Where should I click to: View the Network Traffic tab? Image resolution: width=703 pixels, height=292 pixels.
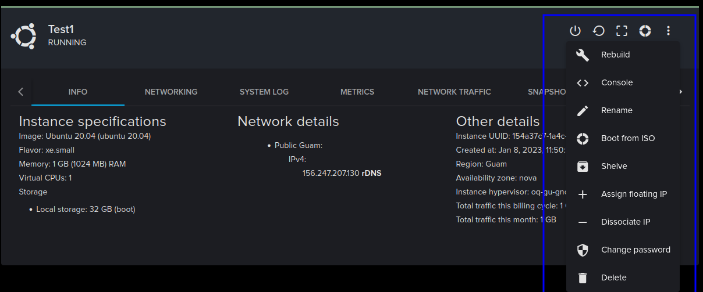455,92
